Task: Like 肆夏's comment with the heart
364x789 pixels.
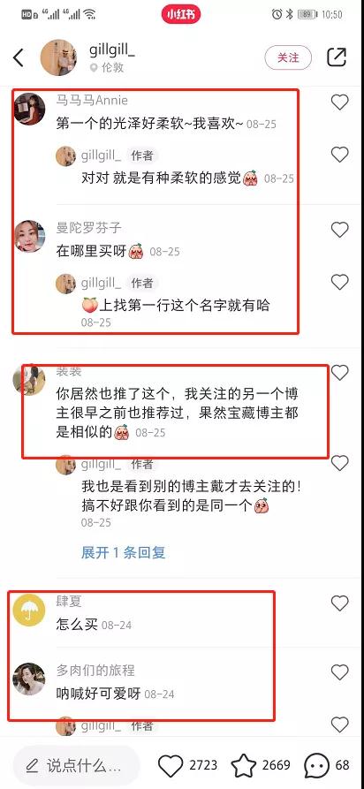Action: (x=340, y=603)
